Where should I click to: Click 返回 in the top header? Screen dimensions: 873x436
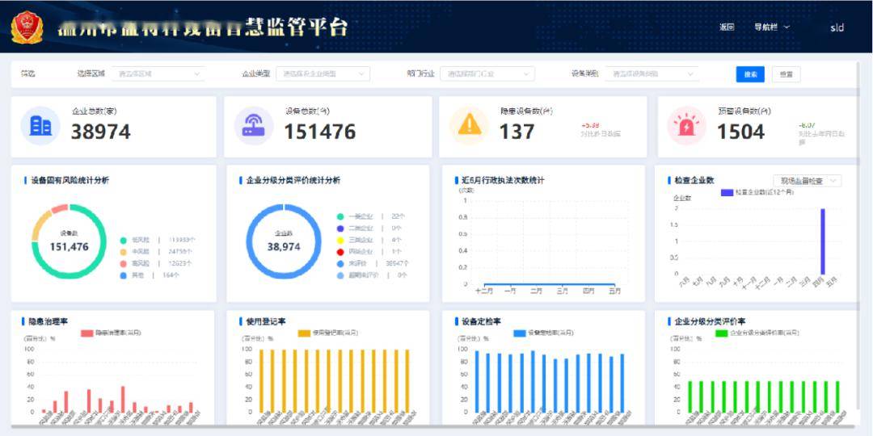[727, 27]
